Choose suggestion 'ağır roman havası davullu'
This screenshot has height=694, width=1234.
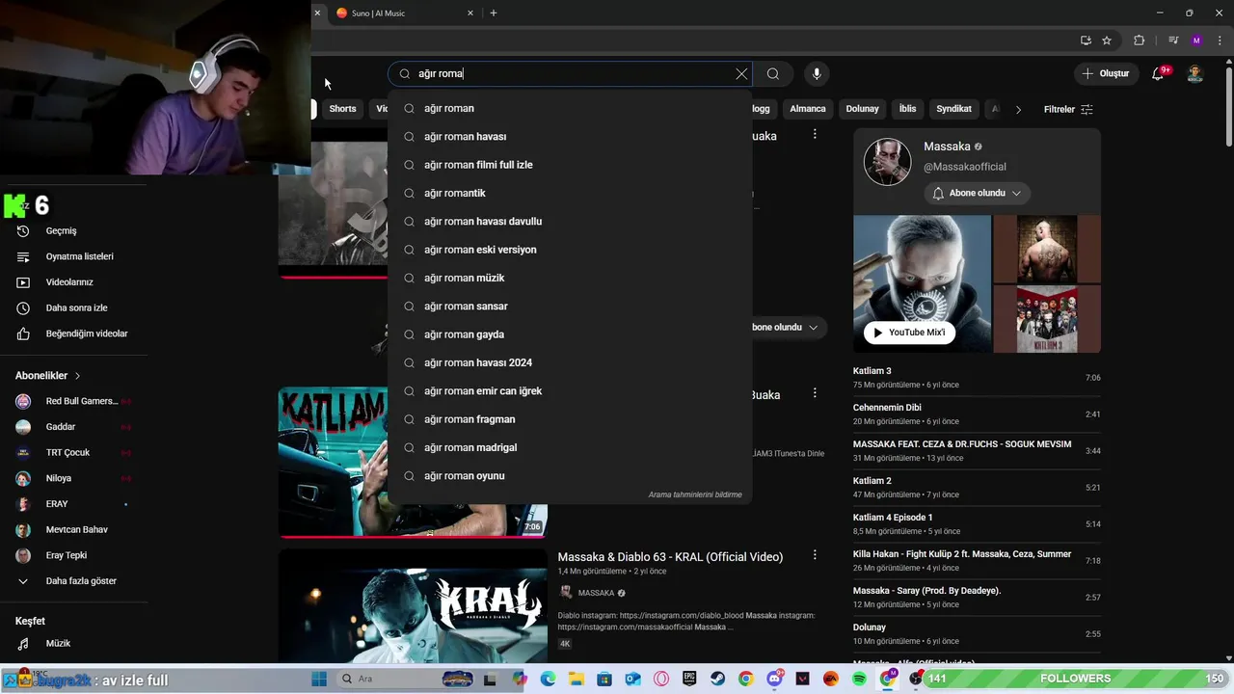tap(570, 222)
